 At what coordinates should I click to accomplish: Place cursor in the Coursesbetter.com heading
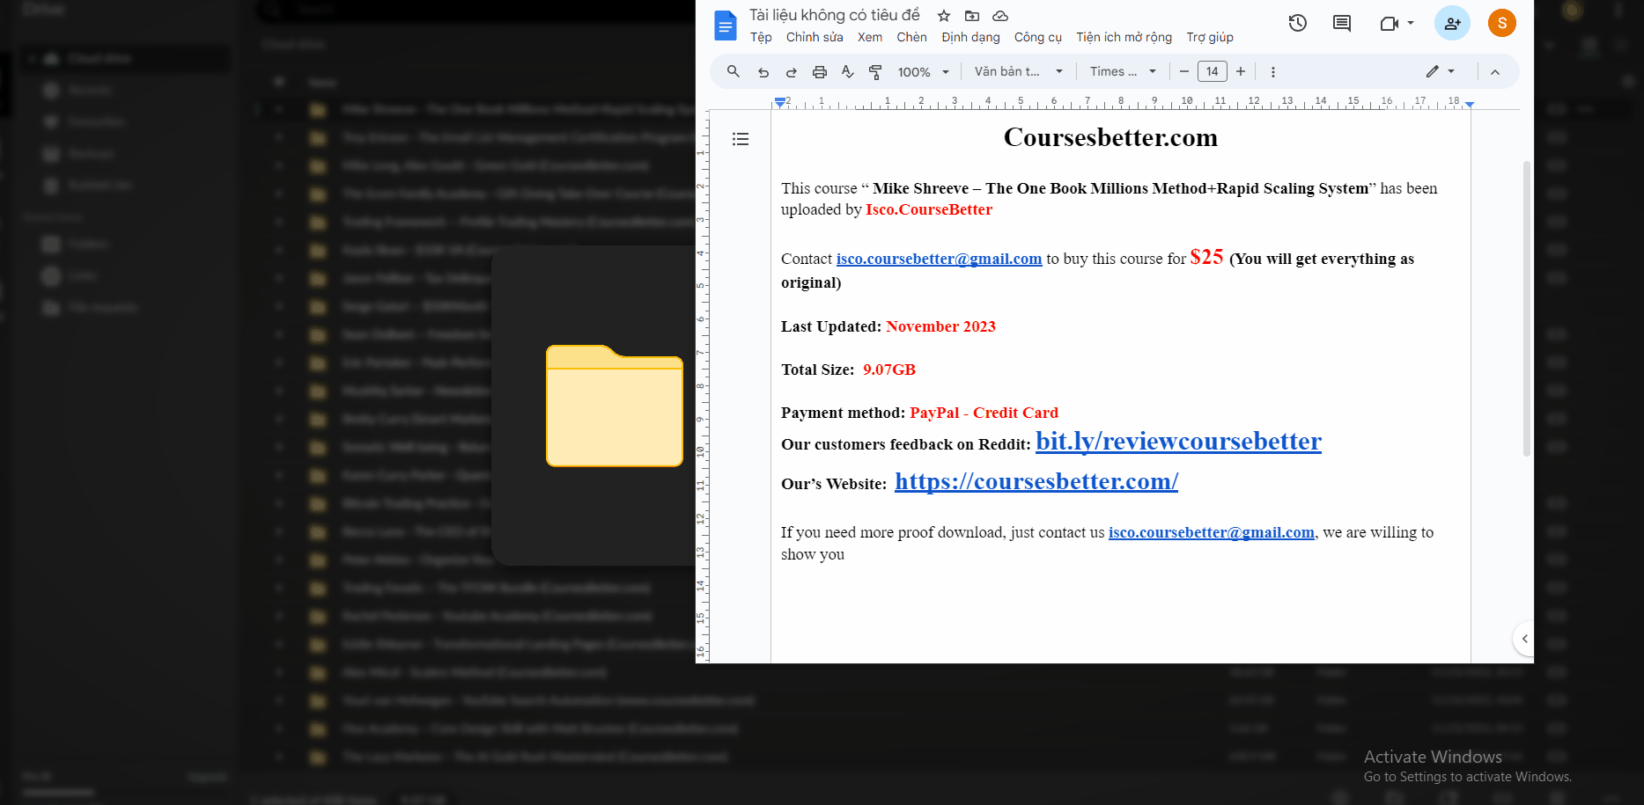tap(1110, 137)
